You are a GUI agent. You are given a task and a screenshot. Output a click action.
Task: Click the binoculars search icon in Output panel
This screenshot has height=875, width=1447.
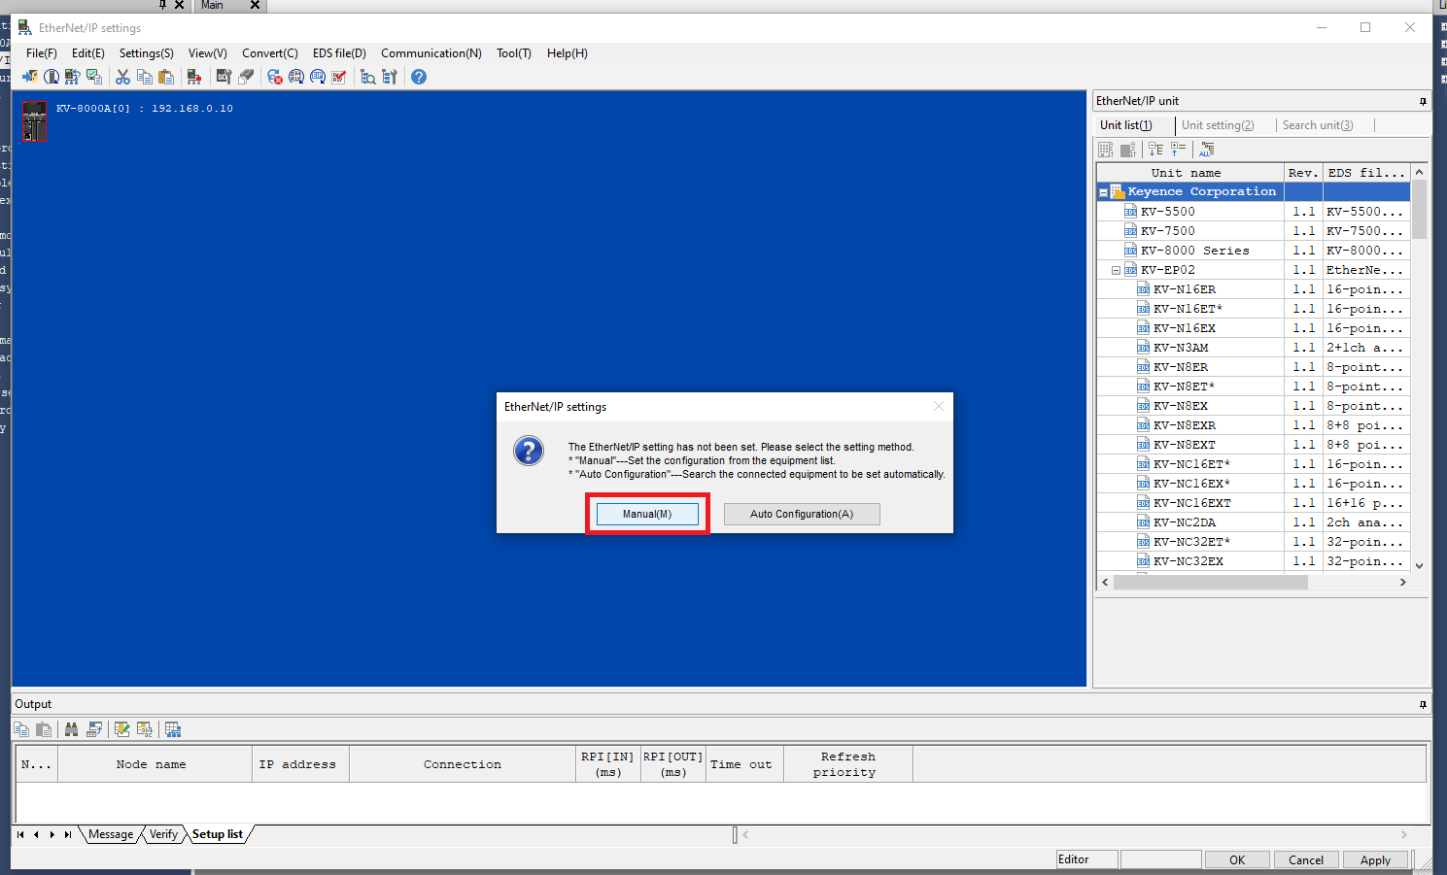[x=71, y=729]
